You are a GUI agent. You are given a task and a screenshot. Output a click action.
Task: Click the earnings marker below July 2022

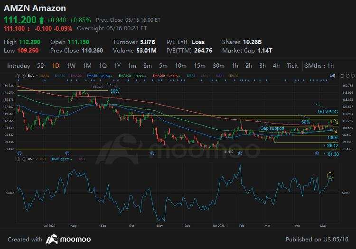[x=20, y=153]
